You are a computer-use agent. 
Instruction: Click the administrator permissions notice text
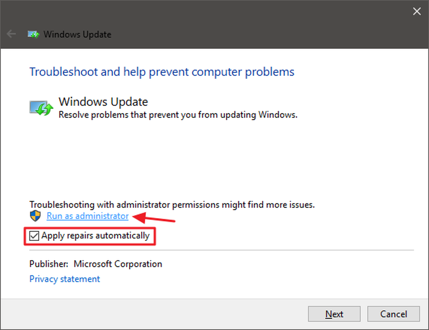tap(172, 204)
